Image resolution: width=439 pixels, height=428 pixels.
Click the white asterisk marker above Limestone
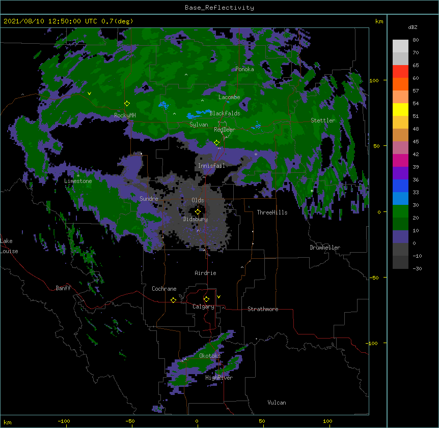click(x=78, y=176)
